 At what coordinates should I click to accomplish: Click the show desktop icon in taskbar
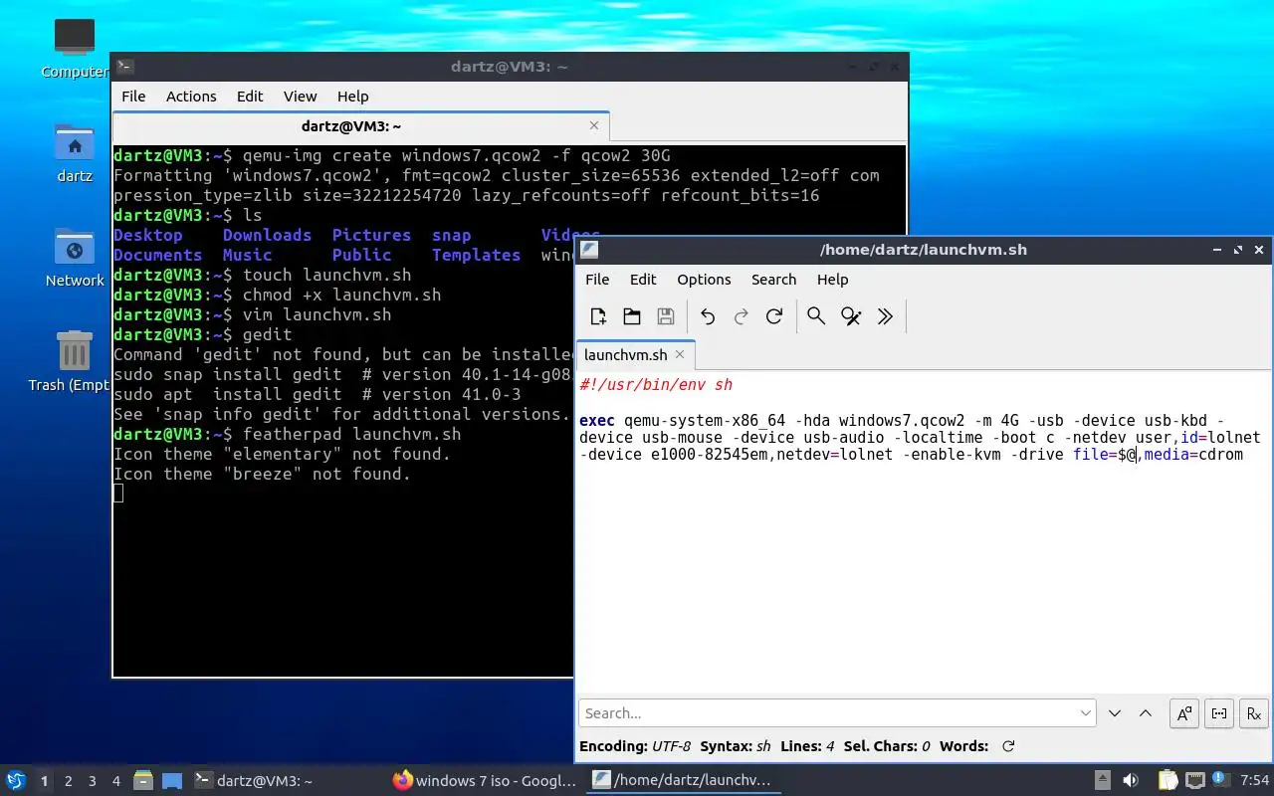[171, 781]
